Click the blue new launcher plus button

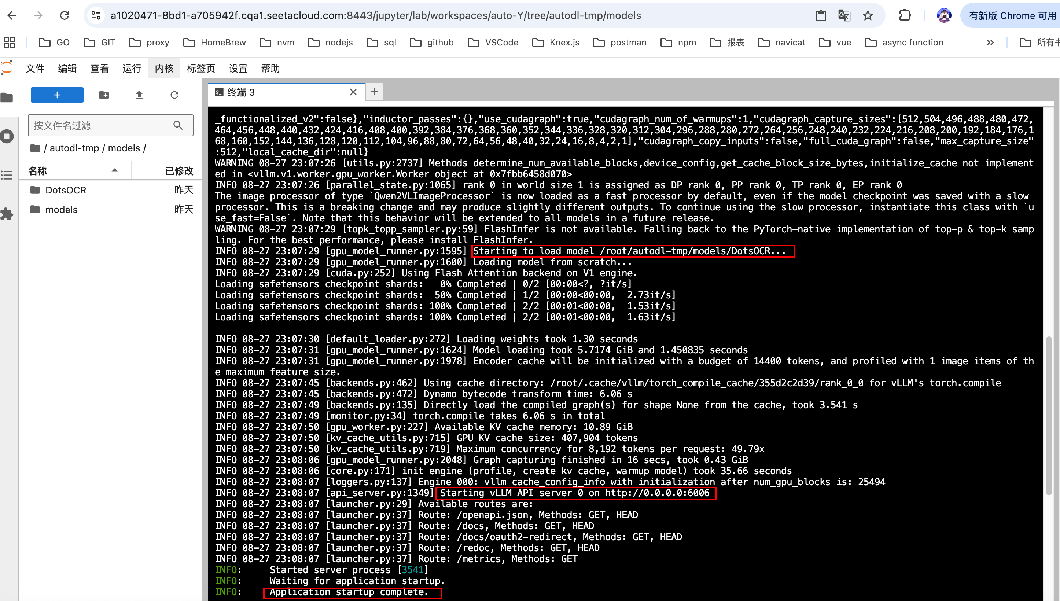pyautogui.click(x=57, y=95)
